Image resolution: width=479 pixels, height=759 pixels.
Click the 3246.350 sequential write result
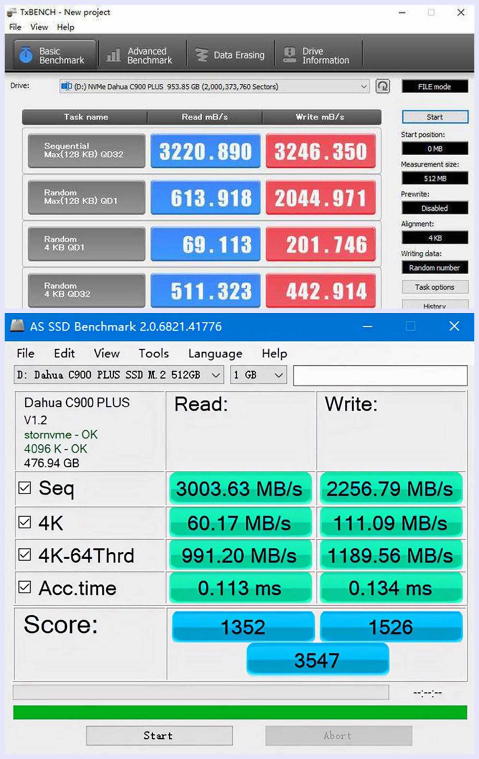[x=320, y=150]
